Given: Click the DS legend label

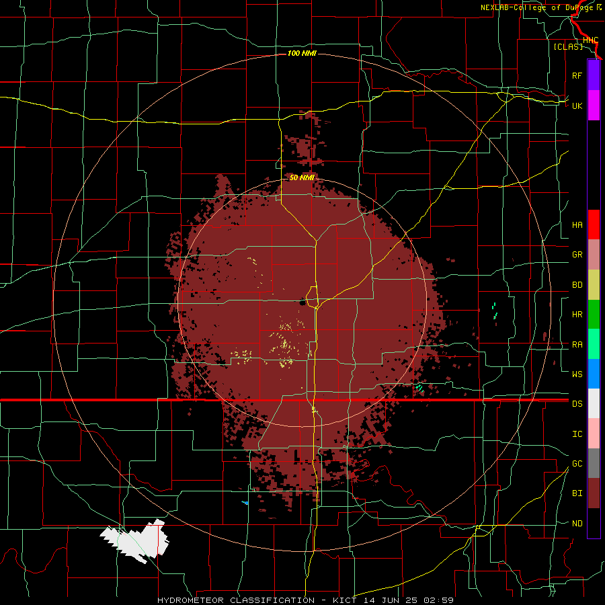Looking at the screenshot, I should tap(577, 404).
